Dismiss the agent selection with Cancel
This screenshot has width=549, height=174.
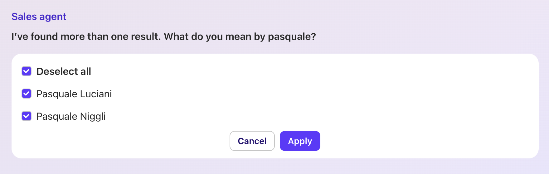(252, 141)
